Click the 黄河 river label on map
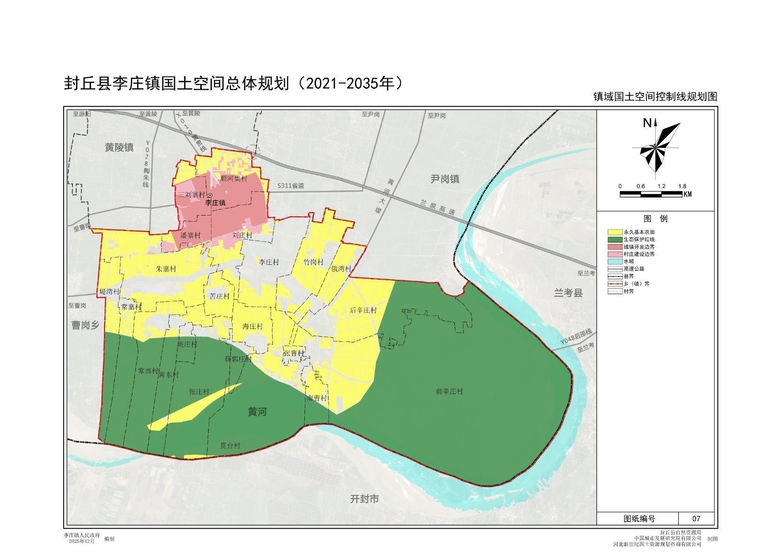Image resolution: width=782 pixels, height=553 pixels. 257,412
